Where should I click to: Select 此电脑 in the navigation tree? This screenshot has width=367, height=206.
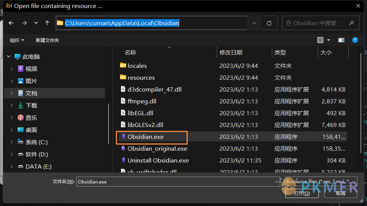click(31, 56)
